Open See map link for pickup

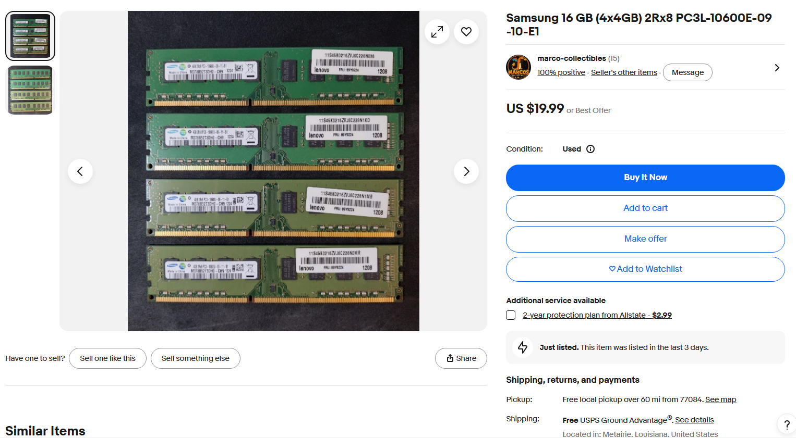pos(721,399)
